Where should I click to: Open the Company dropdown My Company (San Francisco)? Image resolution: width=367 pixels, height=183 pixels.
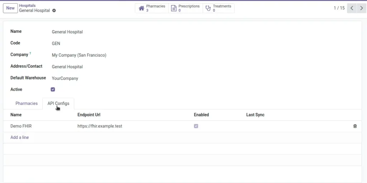[x=79, y=55]
